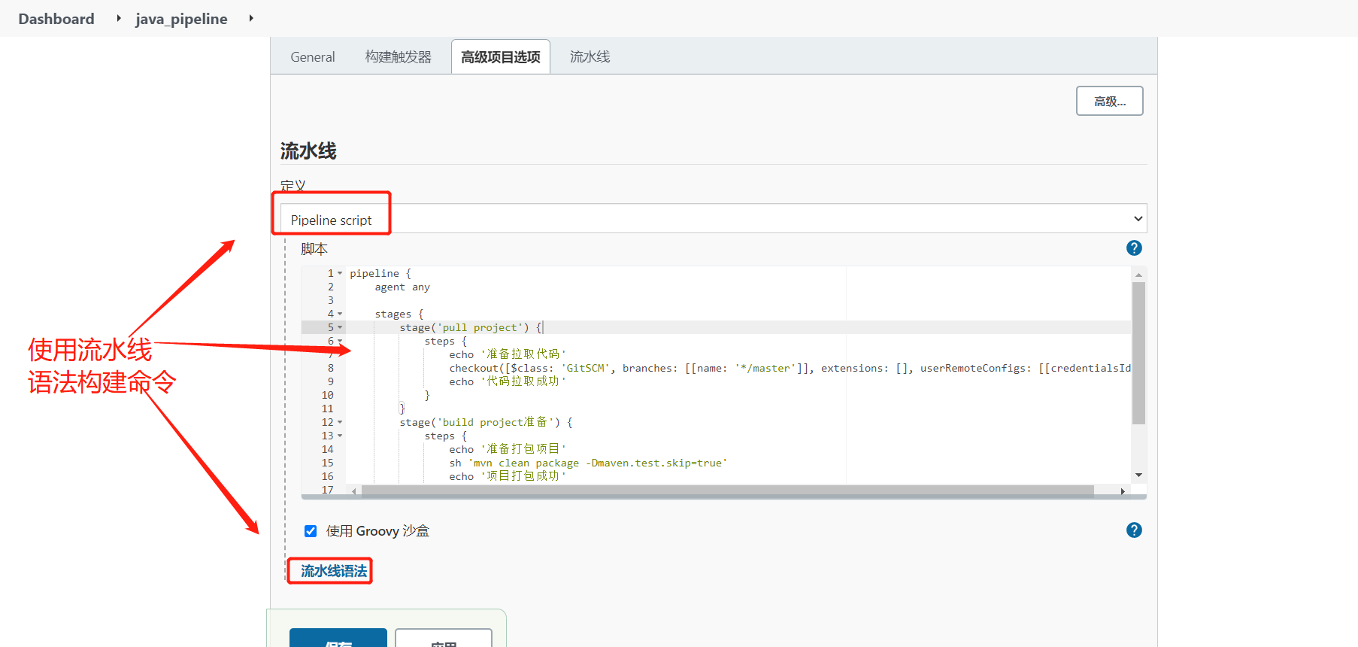The width and height of the screenshot is (1358, 647).
Task: Collapse the build project stage fold on line 12
Action: (x=340, y=422)
